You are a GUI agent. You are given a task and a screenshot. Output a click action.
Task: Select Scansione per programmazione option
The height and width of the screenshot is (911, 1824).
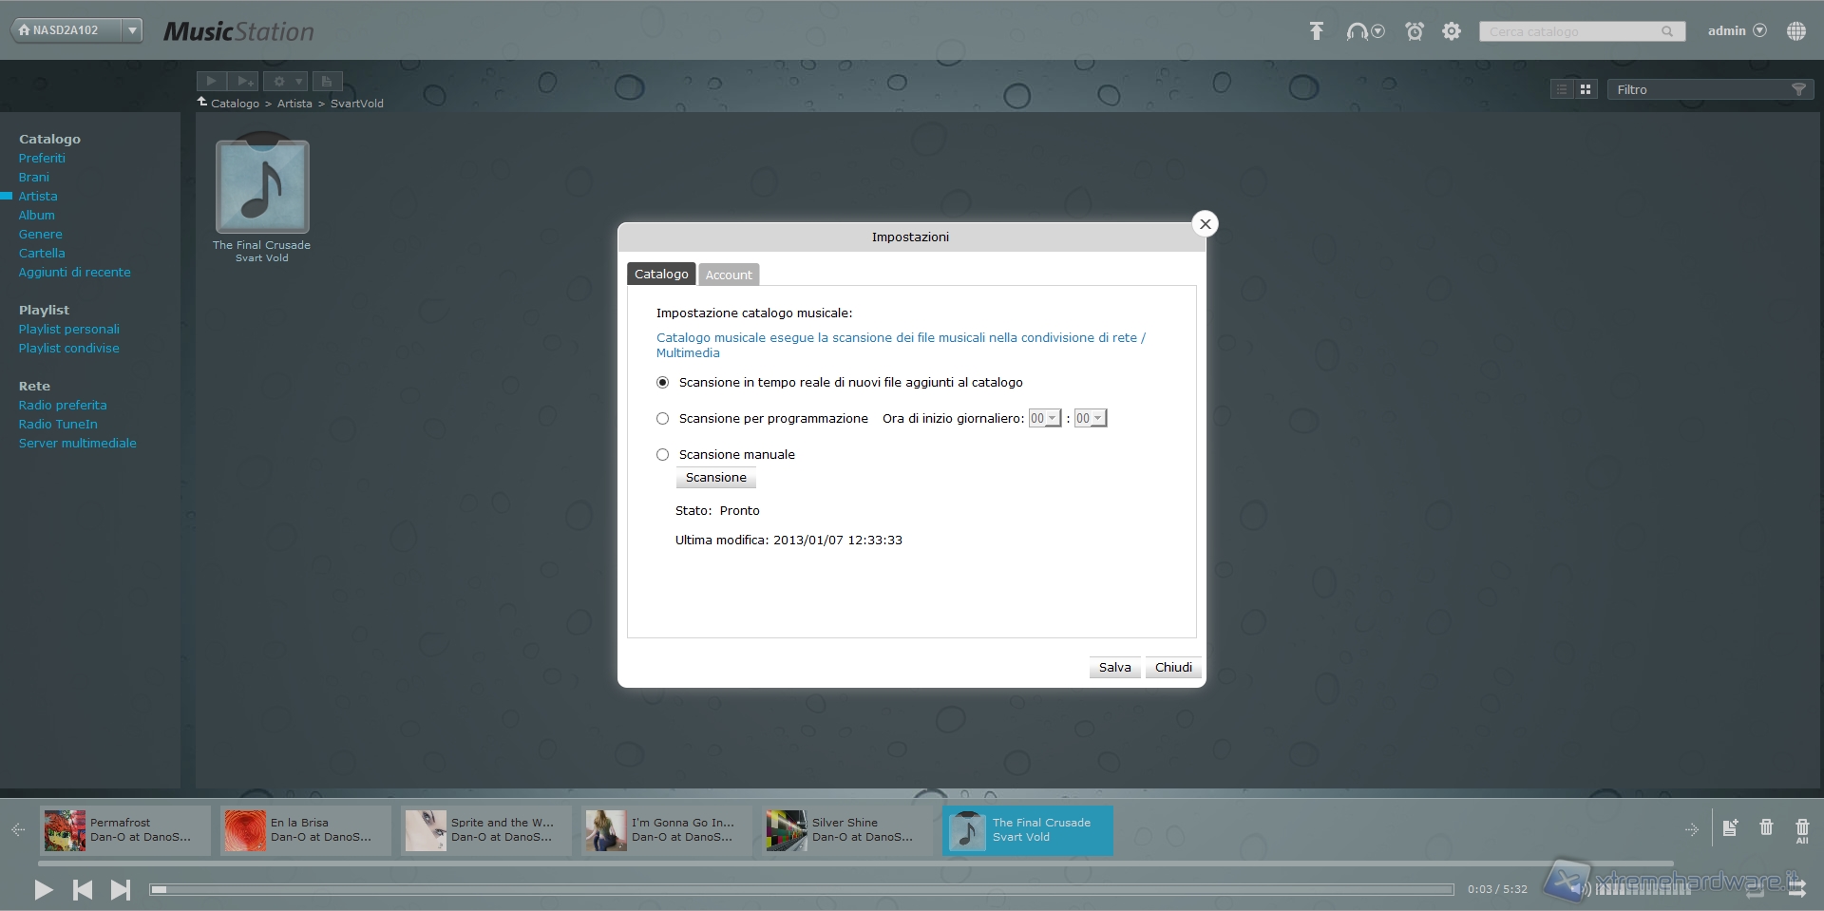pyautogui.click(x=663, y=419)
